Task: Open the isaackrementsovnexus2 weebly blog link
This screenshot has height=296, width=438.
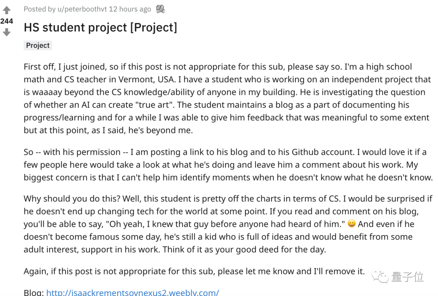Action: [132, 292]
